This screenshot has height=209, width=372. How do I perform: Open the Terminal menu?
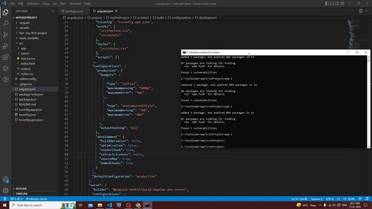(x=75, y=3)
